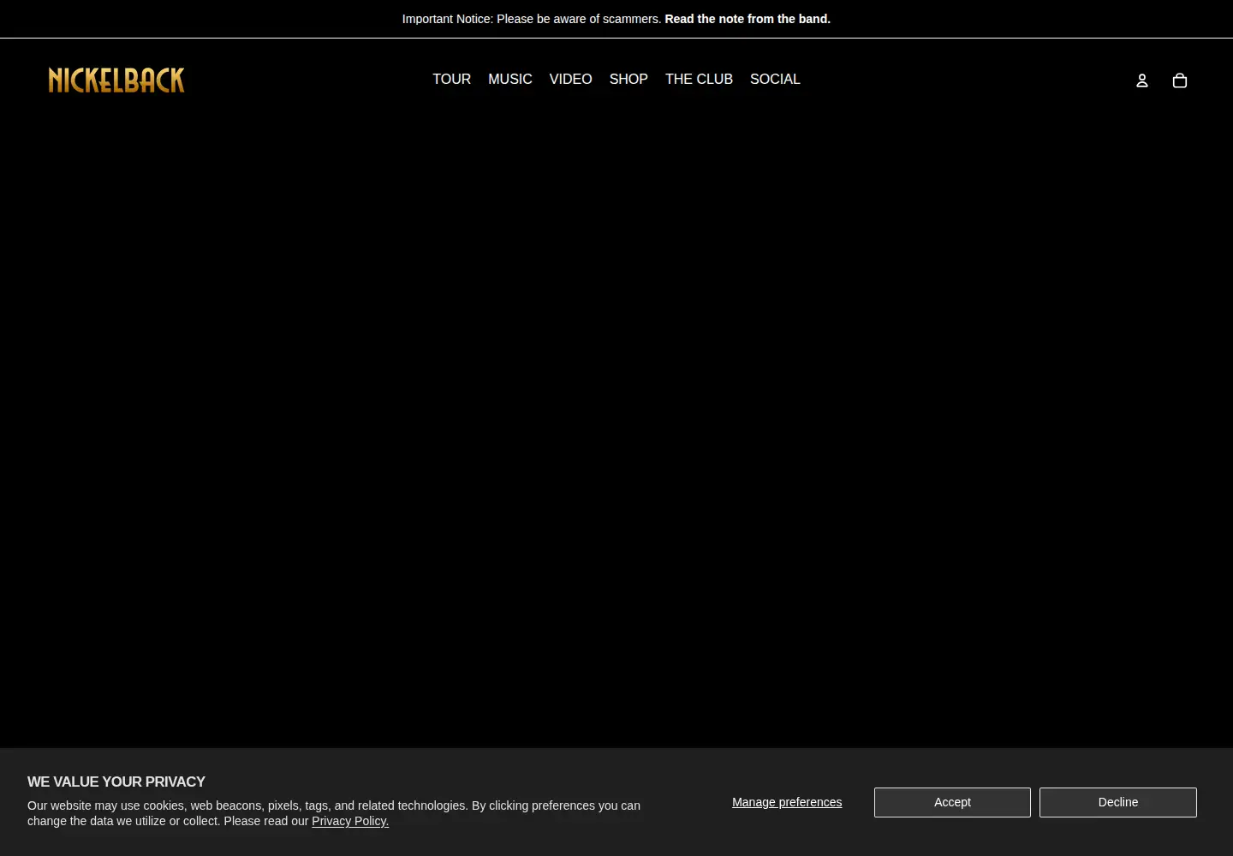This screenshot has height=856, width=1233.
Task: Open the TOUR menu item
Action: click(451, 79)
